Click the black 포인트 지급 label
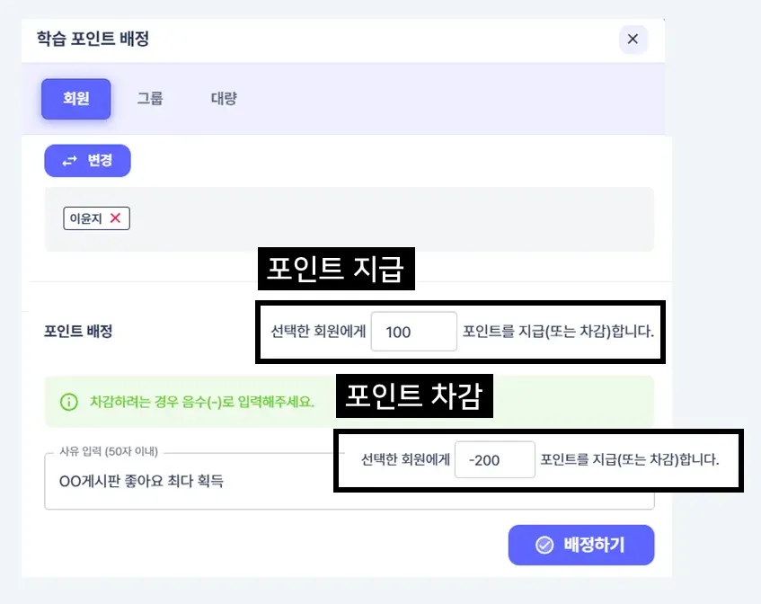This screenshot has height=604, width=761. coord(336,269)
